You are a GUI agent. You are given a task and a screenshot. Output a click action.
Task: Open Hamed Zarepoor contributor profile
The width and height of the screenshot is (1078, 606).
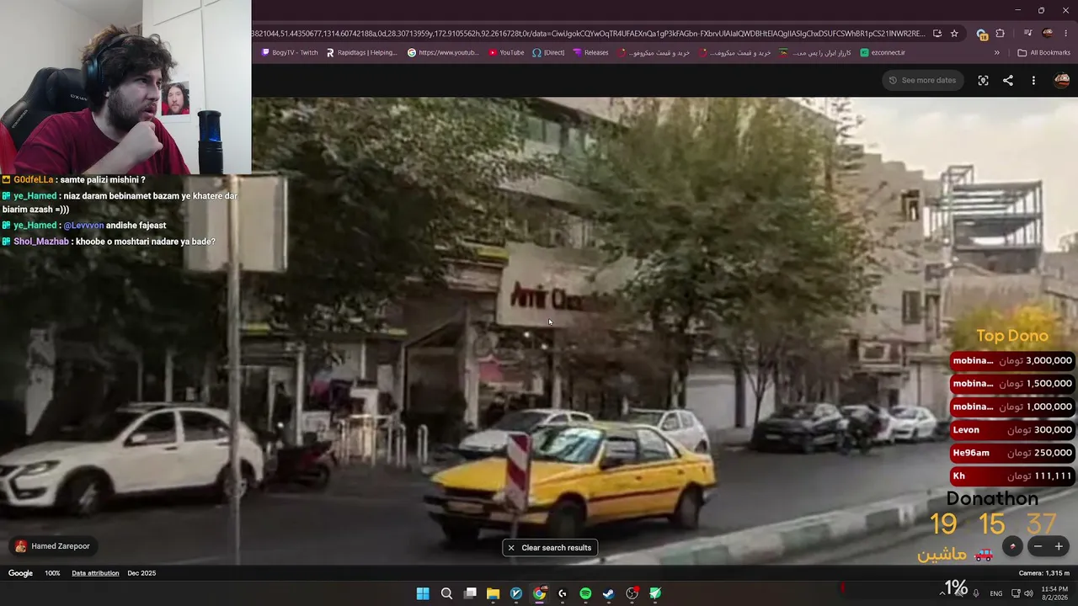click(52, 546)
